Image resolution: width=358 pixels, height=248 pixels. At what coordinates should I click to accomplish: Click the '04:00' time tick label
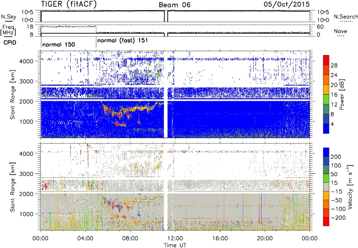pyautogui.click(x=85, y=239)
